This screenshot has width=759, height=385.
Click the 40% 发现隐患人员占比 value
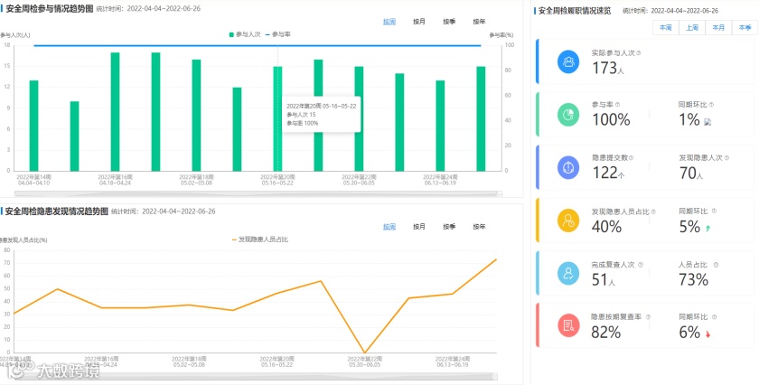coord(606,226)
